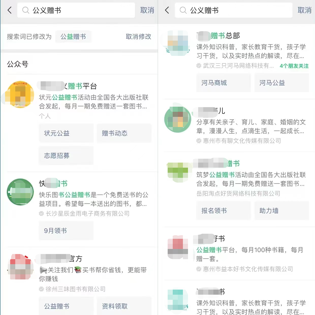Viewport: 315px width, 315px height.
Task: Tap the red avatar of the 好书 account
Action: pos(177,247)
